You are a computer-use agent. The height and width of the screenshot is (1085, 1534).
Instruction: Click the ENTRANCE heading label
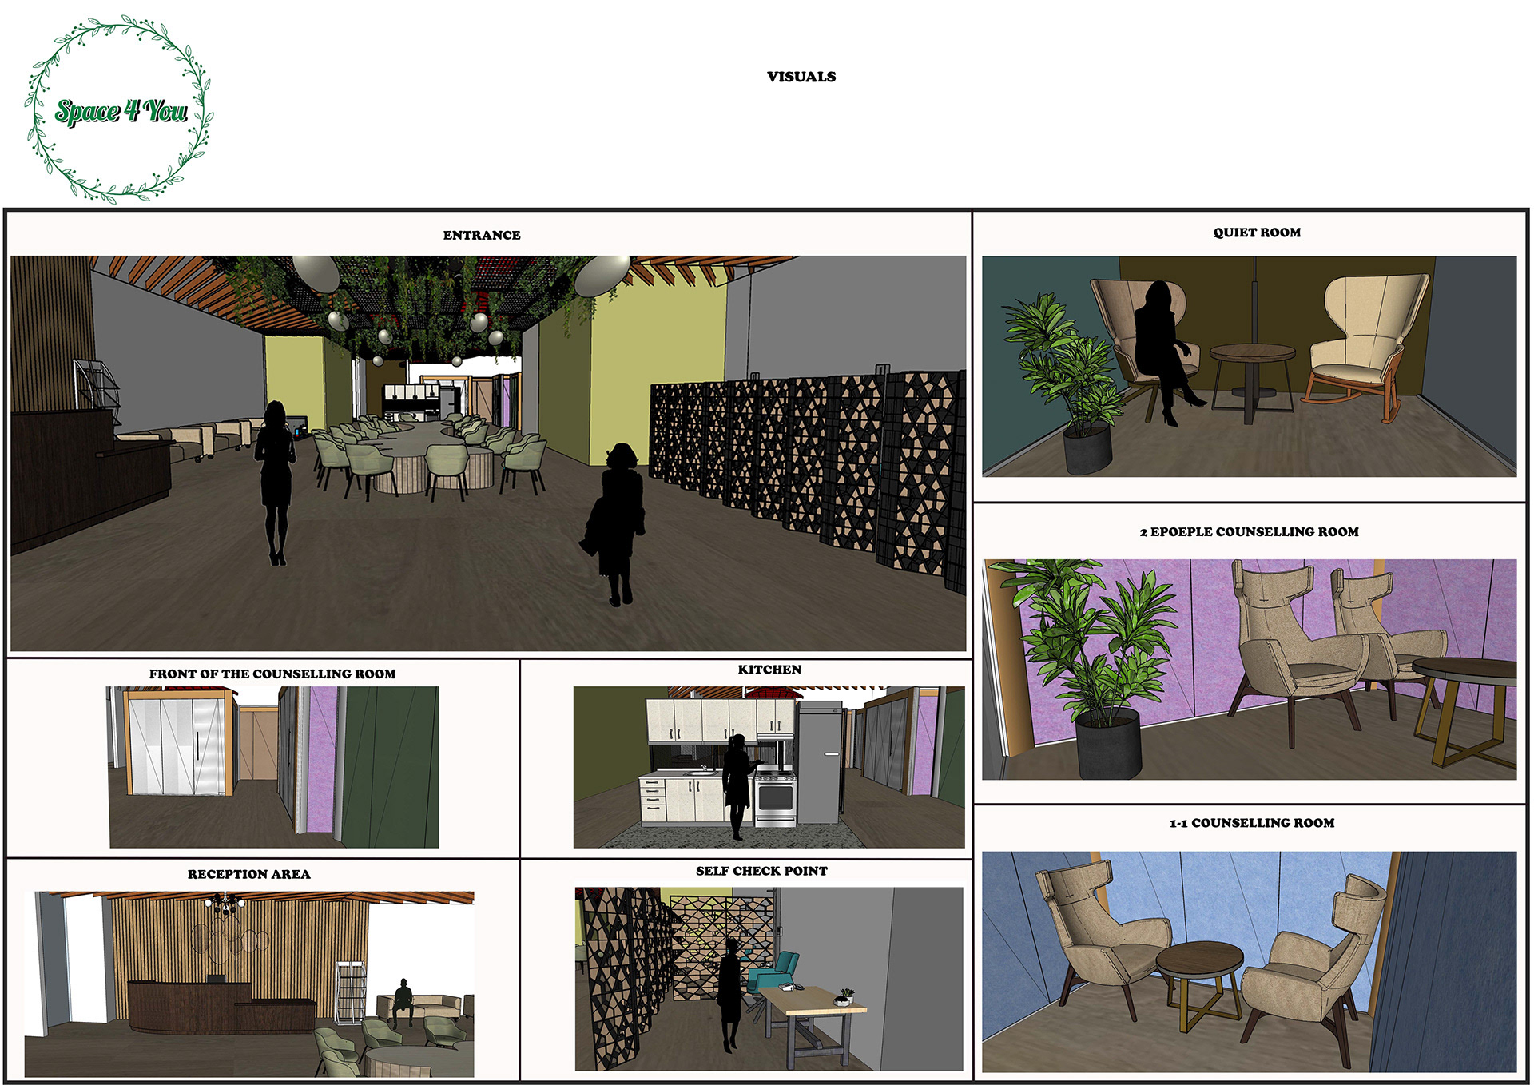[x=482, y=235]
